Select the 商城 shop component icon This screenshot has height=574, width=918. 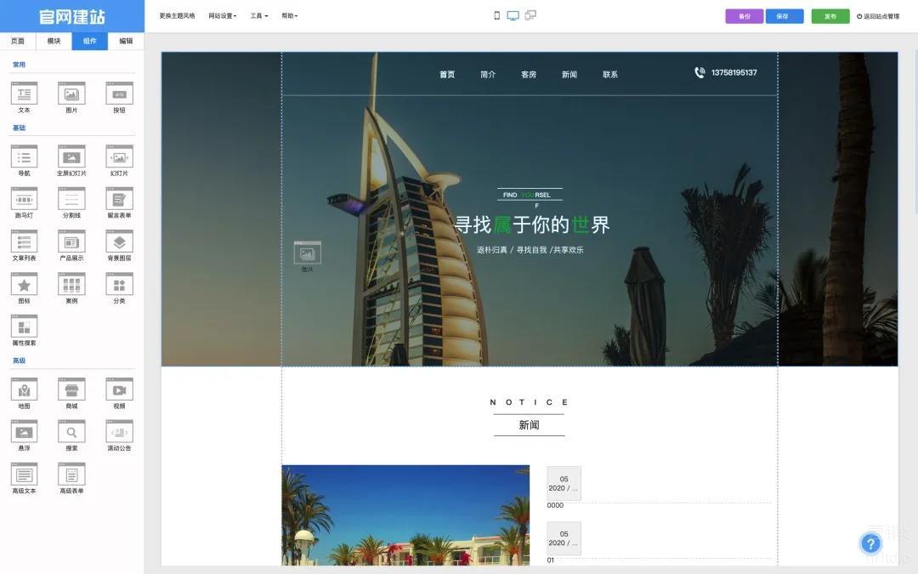tap(71, 389)
